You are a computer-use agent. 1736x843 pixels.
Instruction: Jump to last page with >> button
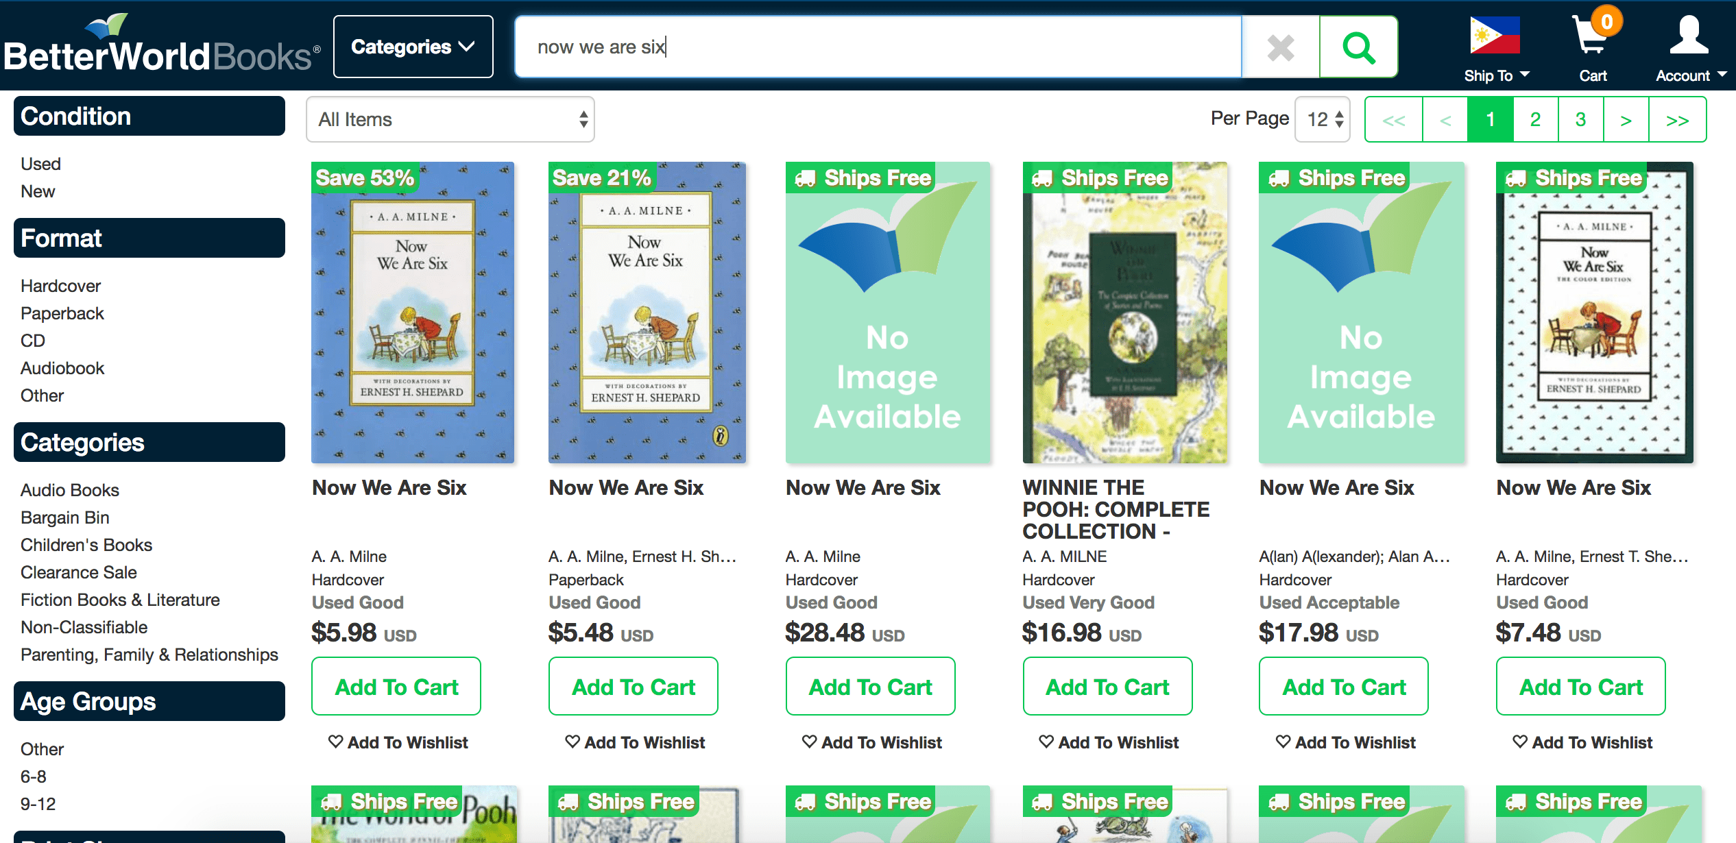(1677, 119)
